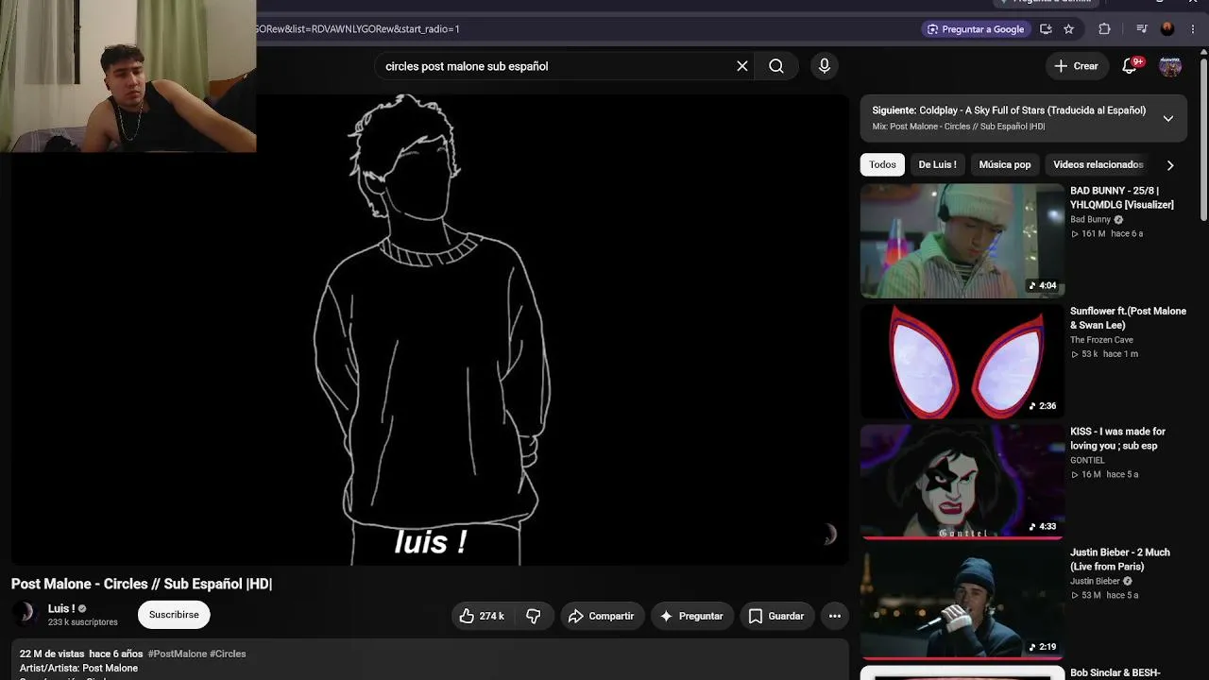Image resolution: width=1209 pixels, height=680 pixels.
Task: Open Luis ! channel avatar
Action: click(x=26, y=614)
